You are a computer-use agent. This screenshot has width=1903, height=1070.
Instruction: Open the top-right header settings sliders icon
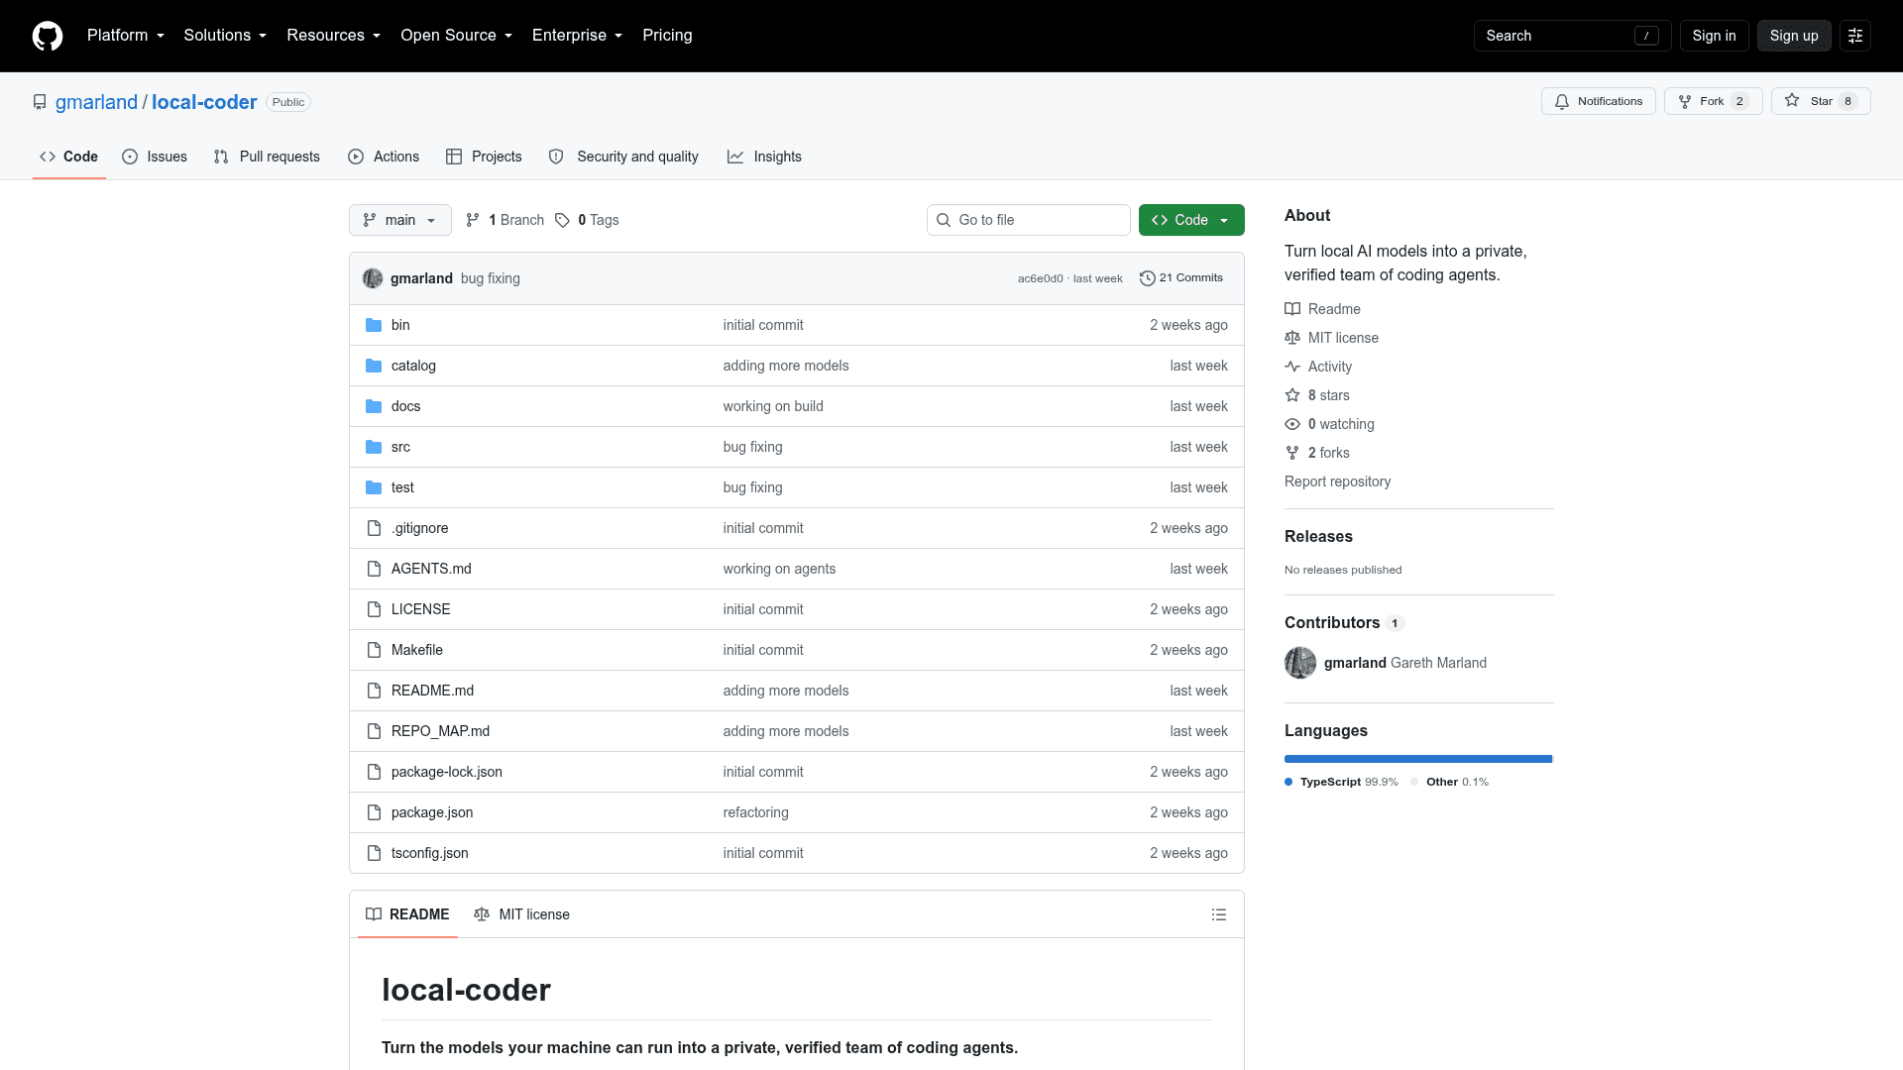point(1855,36)
